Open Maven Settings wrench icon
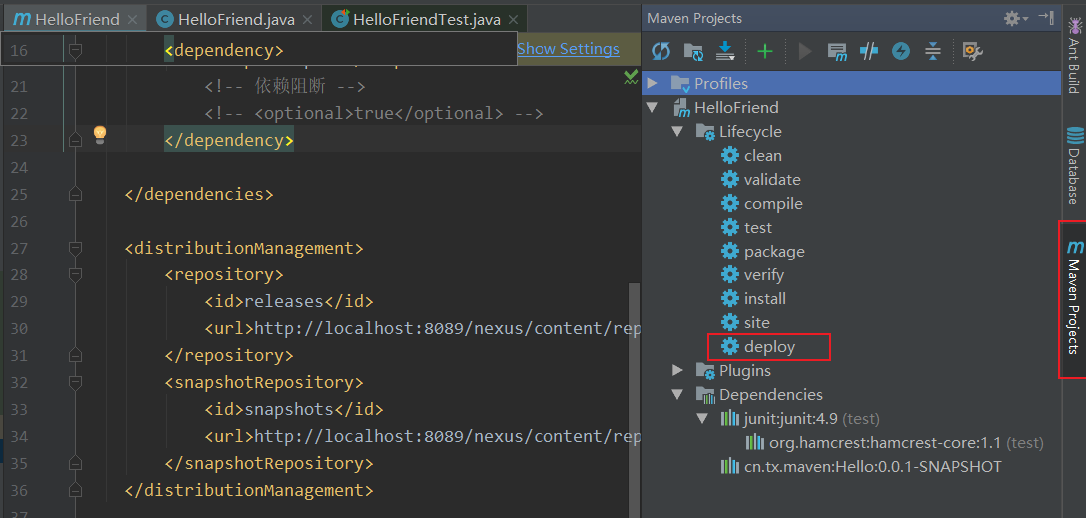Image resolution: width=1086 pixels, height=518 pixels. point(974,51)
